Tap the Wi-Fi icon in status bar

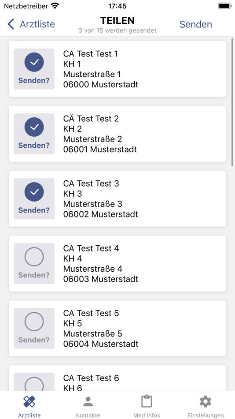point(55,6)
